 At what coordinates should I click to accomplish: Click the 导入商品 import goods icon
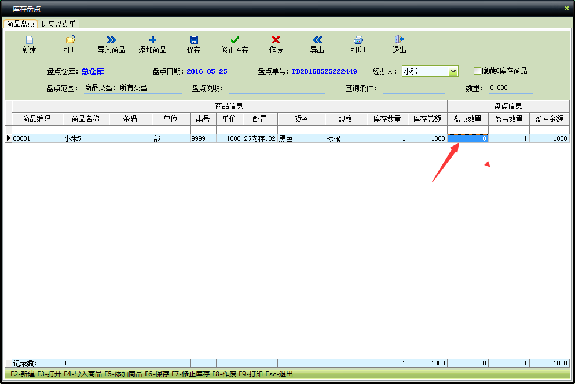click(112, 39)
